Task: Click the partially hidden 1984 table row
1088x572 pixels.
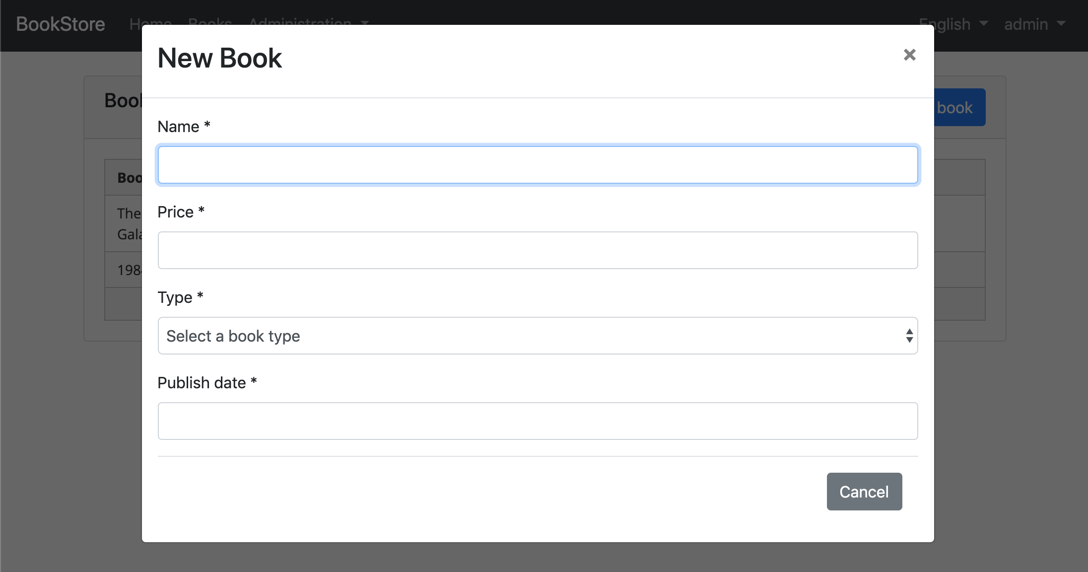Action: 128,270
